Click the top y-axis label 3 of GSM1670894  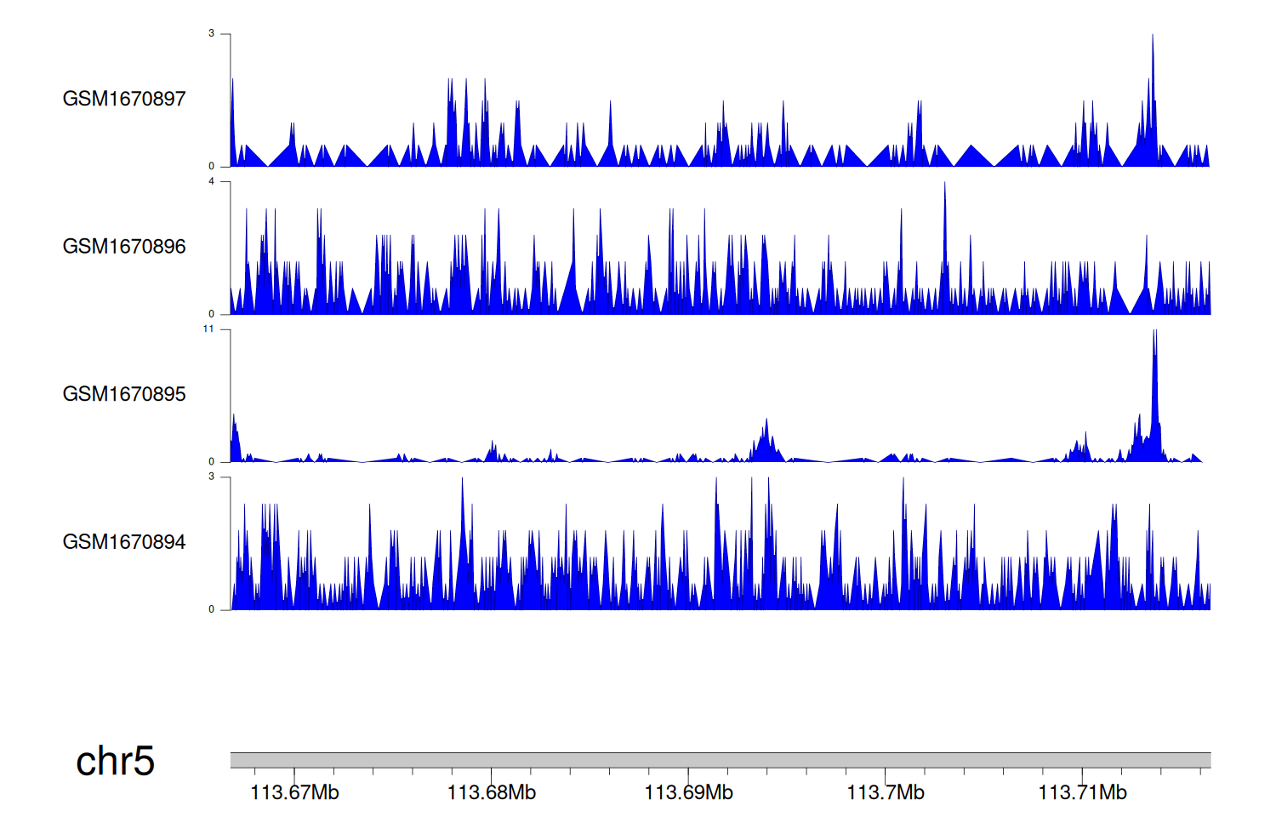(211, 477)
